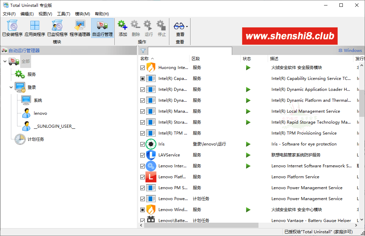Image resolution: width=365 pixels, height=236 pixels.
Task: Sort by the 描述 column header
Action: click(x=310, y=59)
